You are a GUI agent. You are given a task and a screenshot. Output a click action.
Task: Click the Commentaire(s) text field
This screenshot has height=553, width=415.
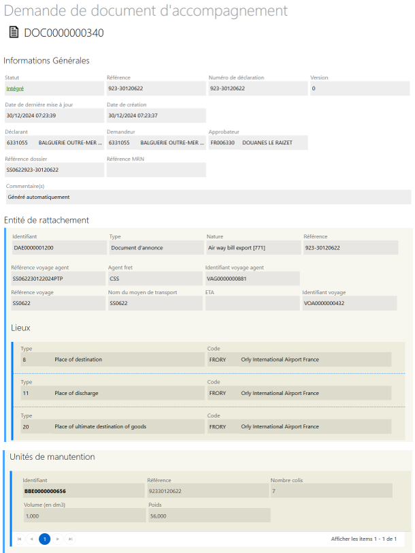tap(207, 197)
